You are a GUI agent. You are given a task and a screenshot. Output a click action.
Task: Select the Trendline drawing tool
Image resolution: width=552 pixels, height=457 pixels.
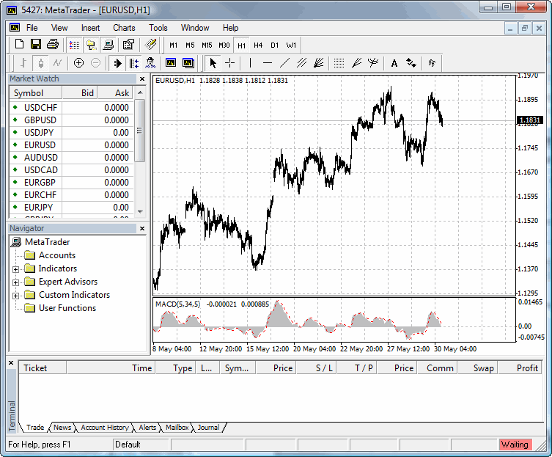click(284, 63)
